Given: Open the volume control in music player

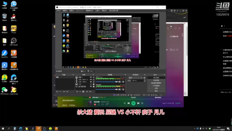Looking at the screenshot, I should [142, 103].
